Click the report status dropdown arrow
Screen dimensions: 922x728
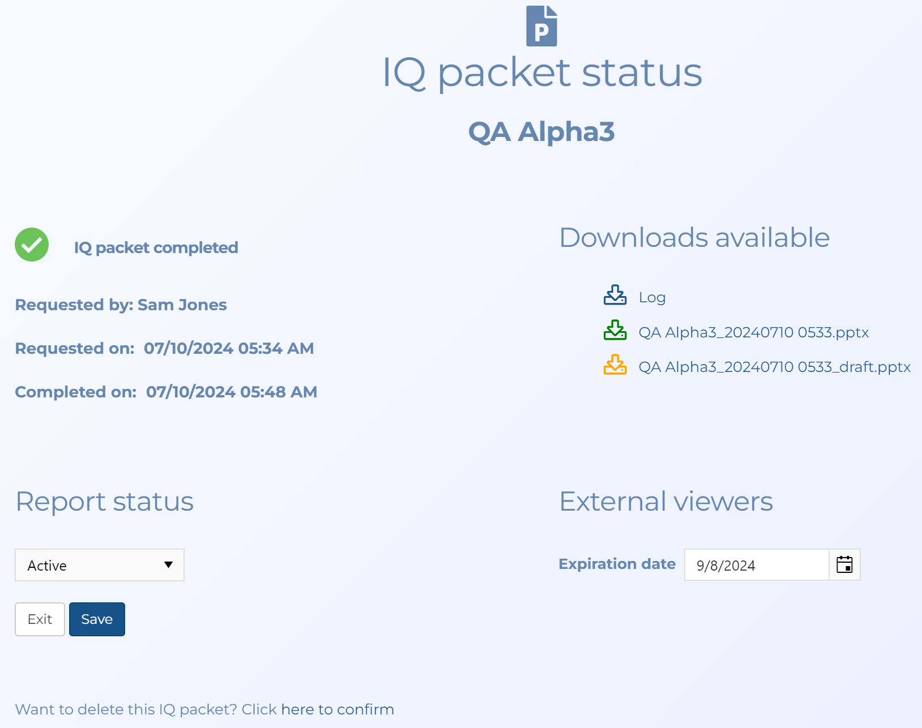tap(168, 565)
